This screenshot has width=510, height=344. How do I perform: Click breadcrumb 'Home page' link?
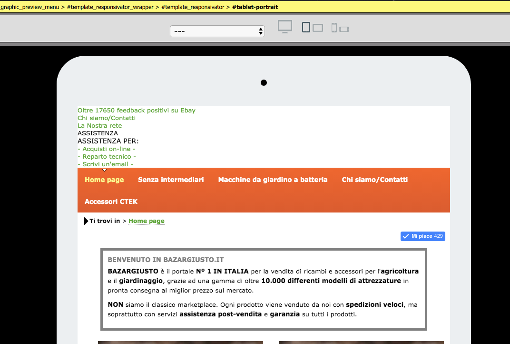[147, 221]
